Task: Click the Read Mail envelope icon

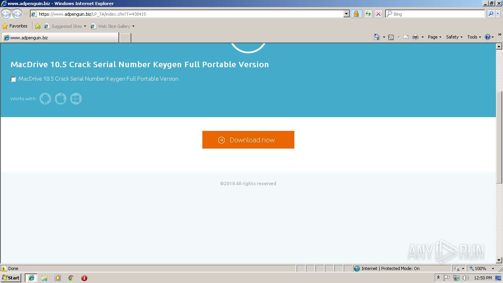Action: pyautogui.click(x=406, y=37)
